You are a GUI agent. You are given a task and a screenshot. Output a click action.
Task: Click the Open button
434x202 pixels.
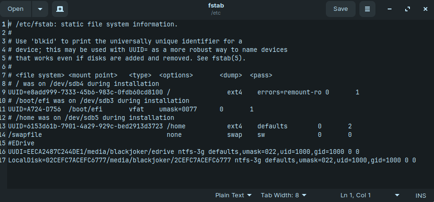point(16,9)
